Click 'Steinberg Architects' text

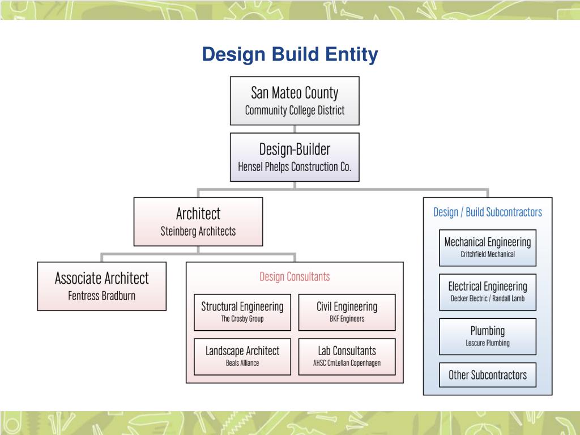tap(198, 231)
